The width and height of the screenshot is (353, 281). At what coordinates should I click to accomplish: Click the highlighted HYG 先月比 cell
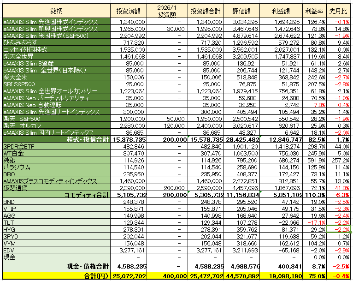click(339, 229)
